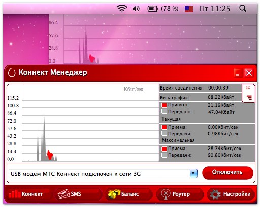Open the modem connection dropdown arrow
The width and height of the screenshot is (260, 207).
coord(193,173)
